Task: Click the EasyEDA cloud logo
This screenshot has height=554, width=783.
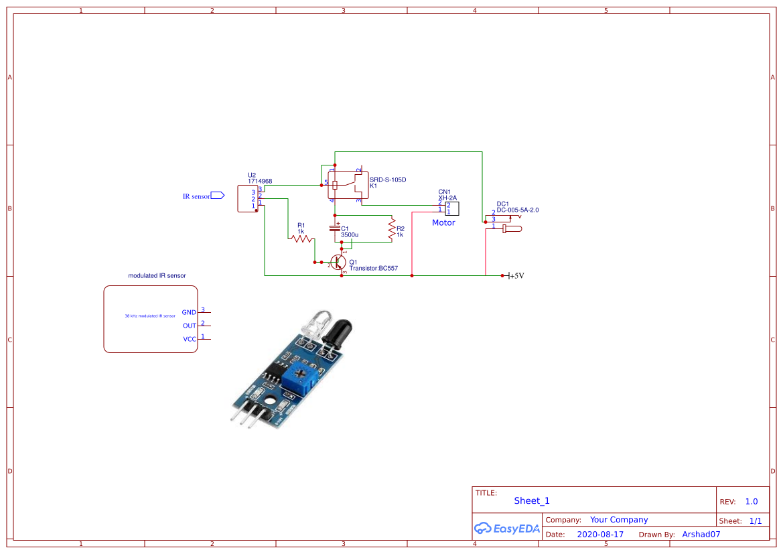Action: click(484, 529)
